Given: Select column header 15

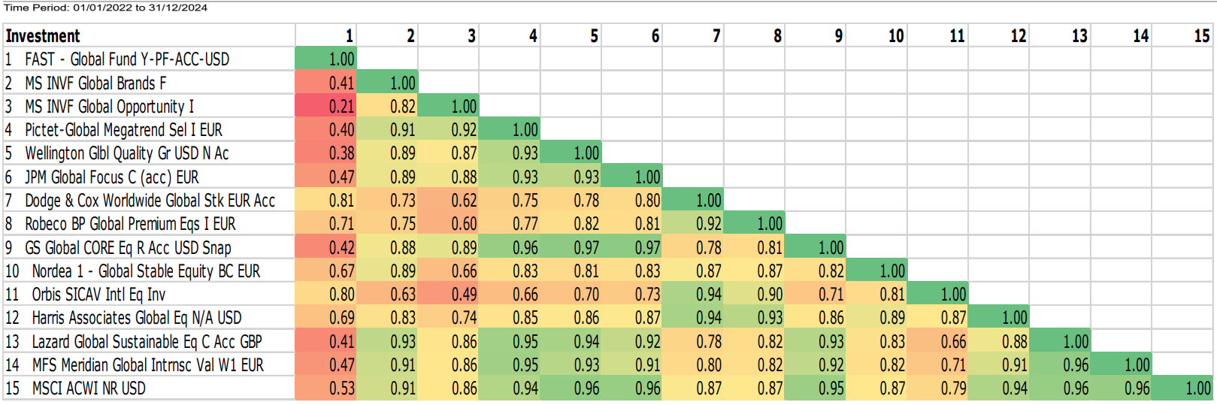Looking at the screenshot, I should coord(1201,36).
